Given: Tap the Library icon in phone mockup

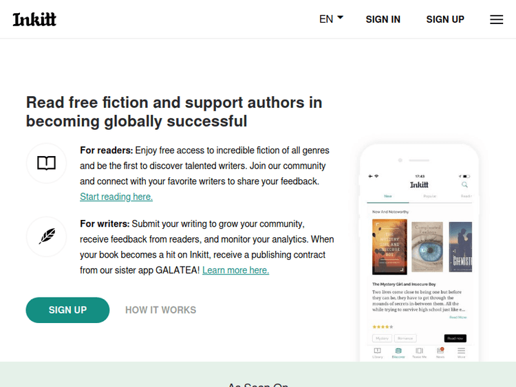Looking at the screenshot, I should point(377,352).
